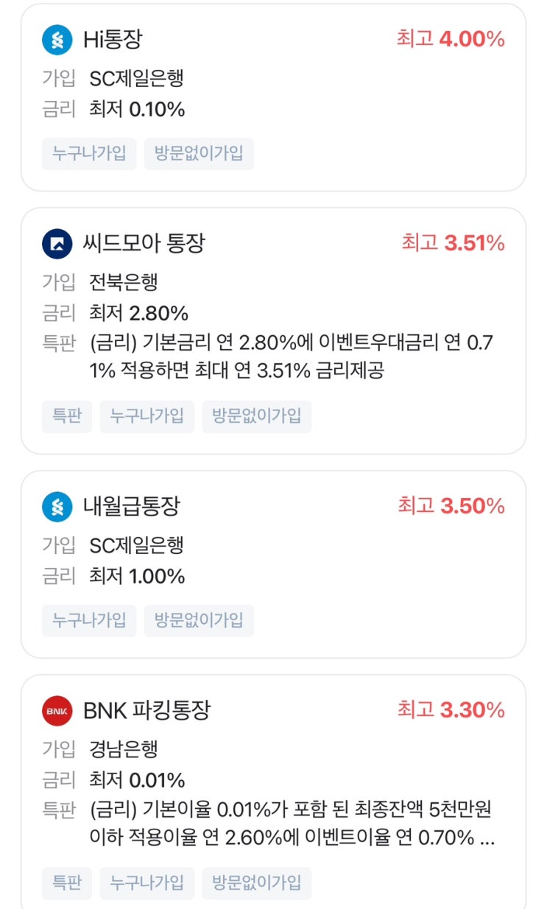
Task: Tap the 특판 tag on BNK 파킹통장
Action: point(67,883)
